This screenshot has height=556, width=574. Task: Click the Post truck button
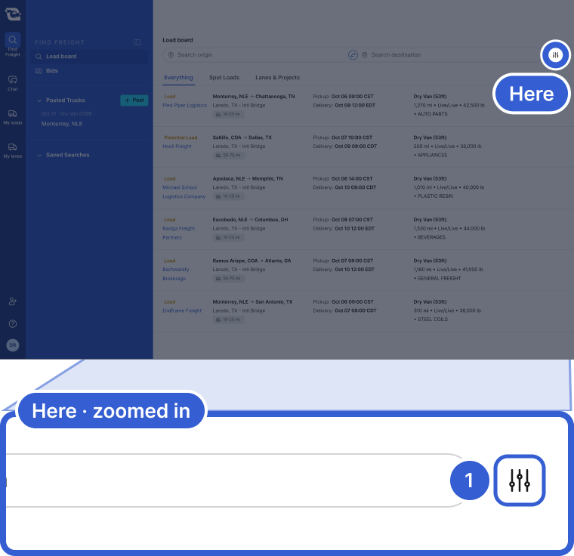(134, 100)
